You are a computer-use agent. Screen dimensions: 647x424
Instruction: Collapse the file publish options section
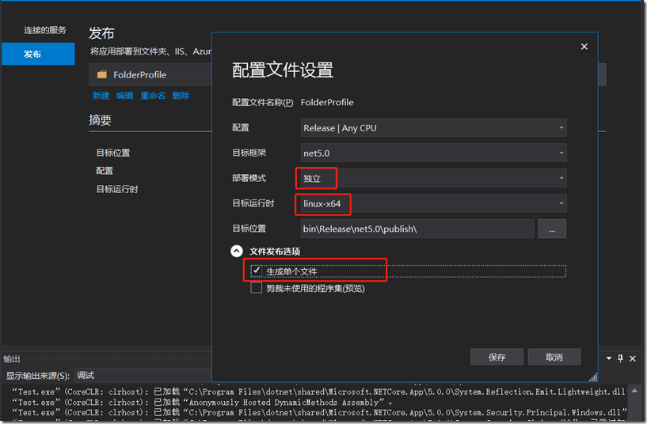237,251
